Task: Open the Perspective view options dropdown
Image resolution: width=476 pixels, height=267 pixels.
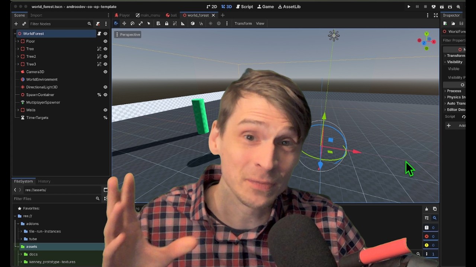Action: click(x=128, y=34)
